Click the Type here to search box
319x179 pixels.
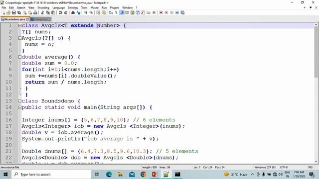coord(51,175)
